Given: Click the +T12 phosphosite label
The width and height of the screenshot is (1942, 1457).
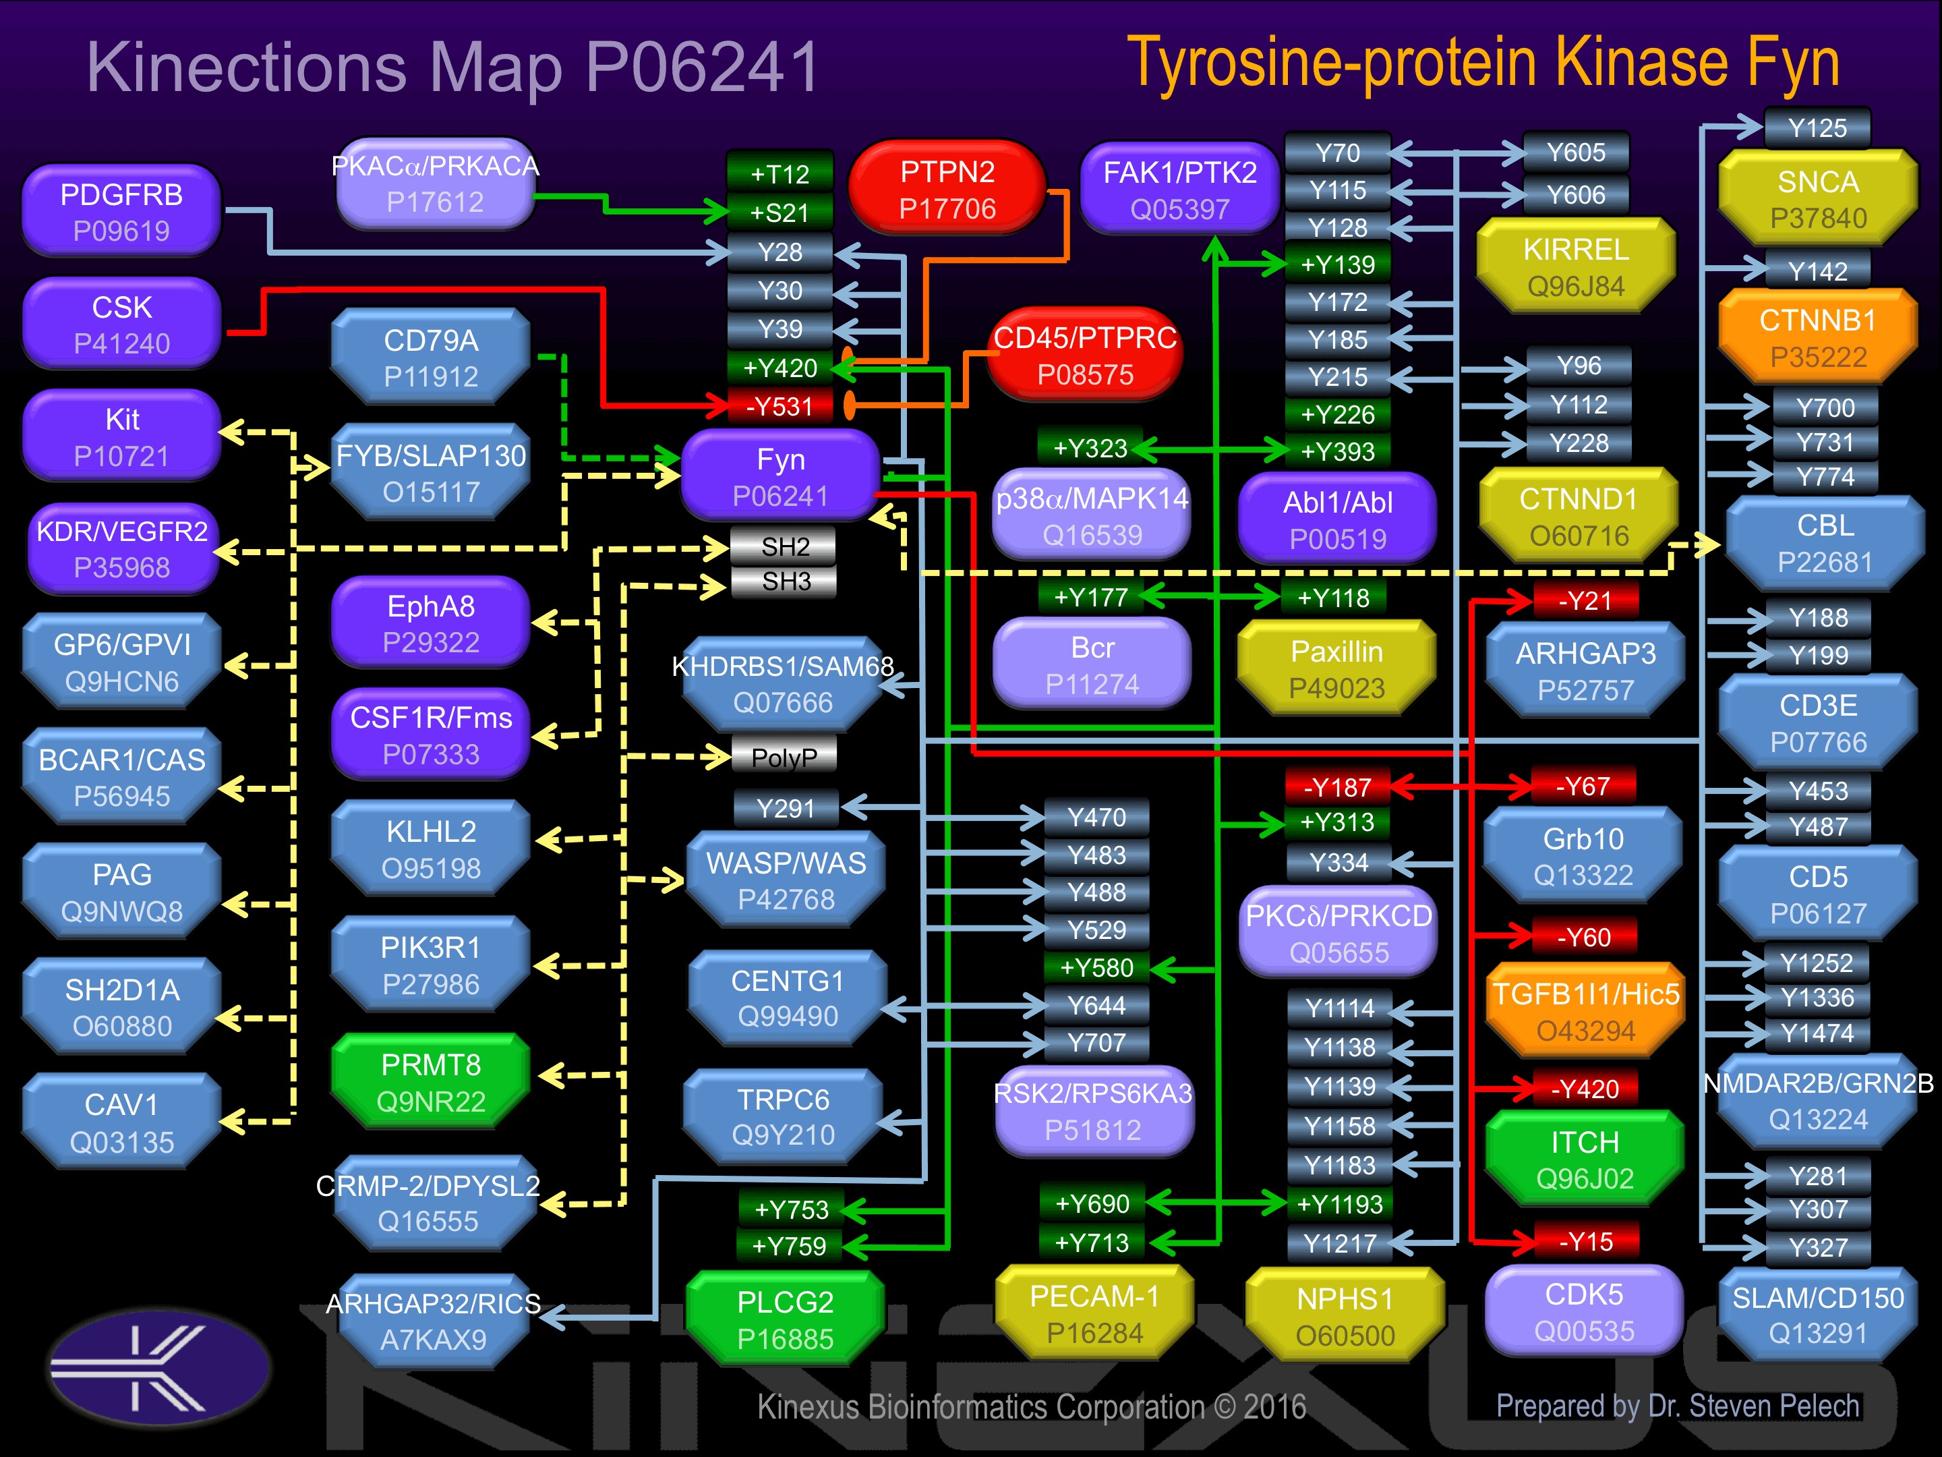Looking at the screenshot, I should [779, 174].
